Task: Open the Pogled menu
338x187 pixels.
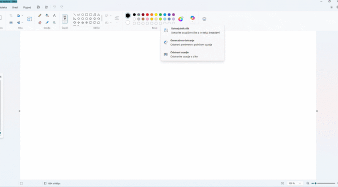Action: point(27,8)
